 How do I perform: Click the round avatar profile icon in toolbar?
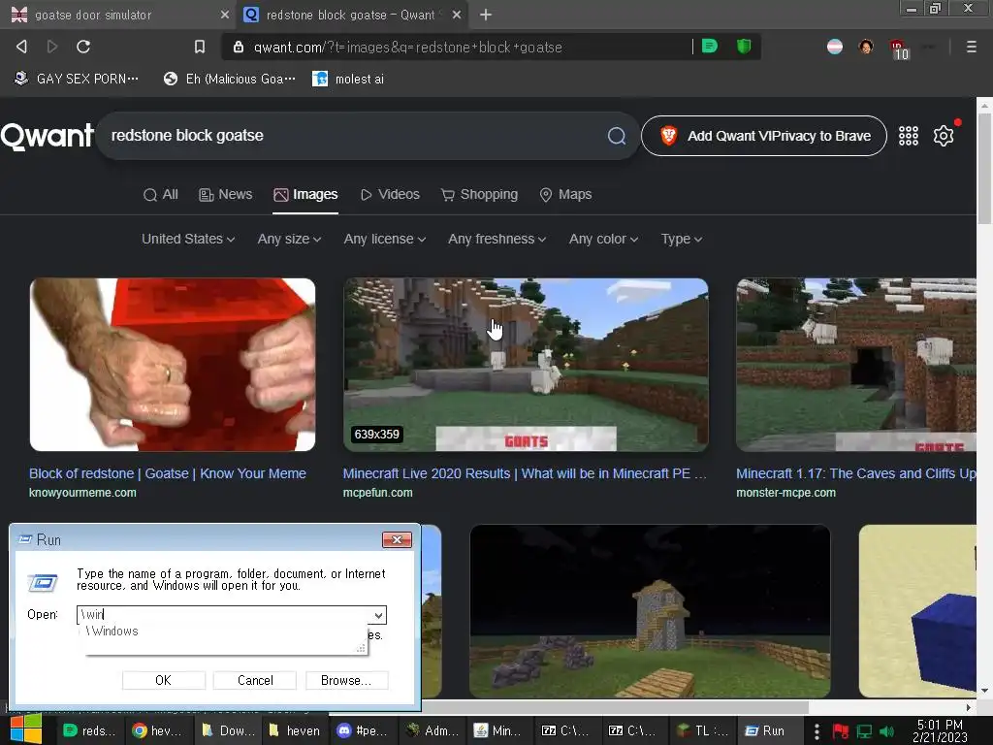(x=866, y=47)
